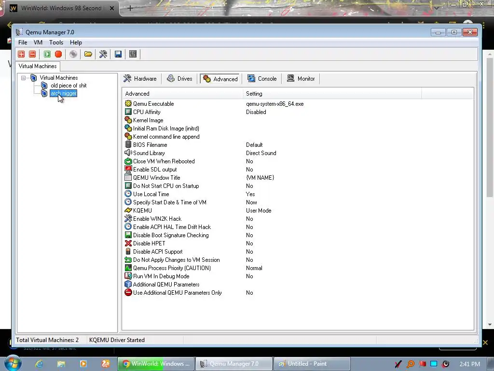494x371 pixels.
Task: Open the File menu
Action: coord(23,43)
